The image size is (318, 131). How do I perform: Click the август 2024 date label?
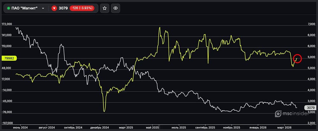[x=47, y=128]
